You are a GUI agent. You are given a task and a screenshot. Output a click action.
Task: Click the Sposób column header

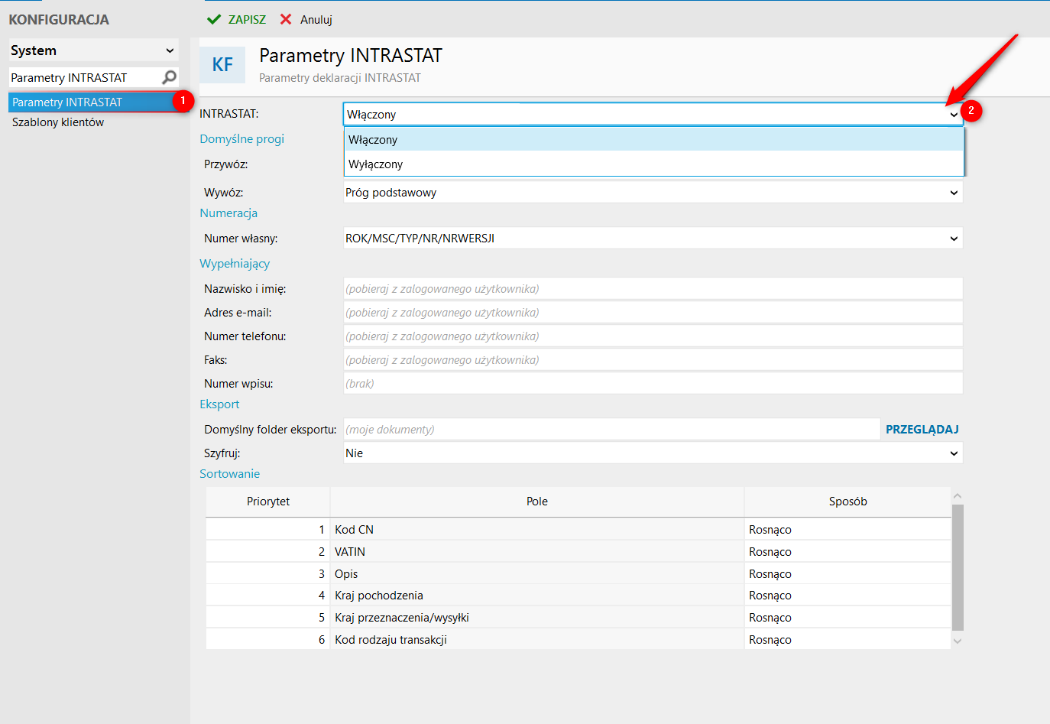pyautogui.click(x=847, y=502)
